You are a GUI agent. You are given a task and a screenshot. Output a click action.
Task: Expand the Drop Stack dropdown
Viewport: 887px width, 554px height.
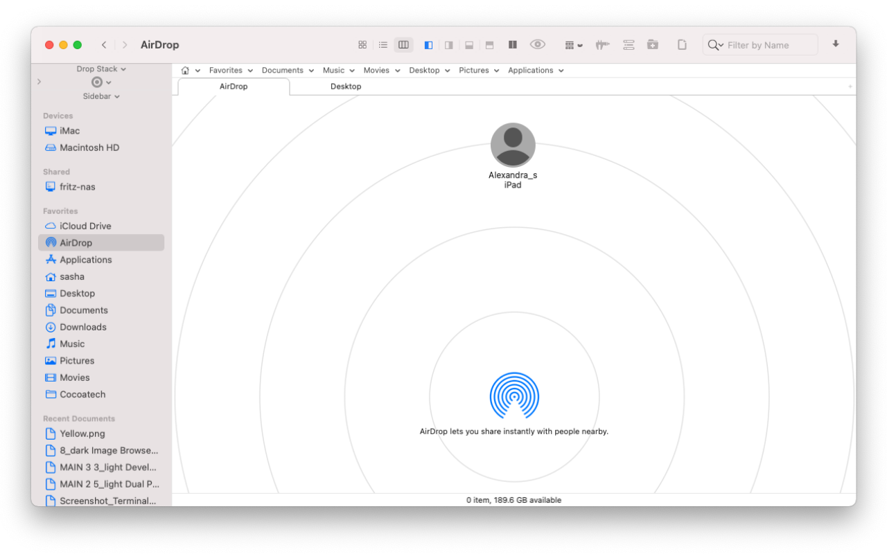pyautogui.click(x=101, y=69)
